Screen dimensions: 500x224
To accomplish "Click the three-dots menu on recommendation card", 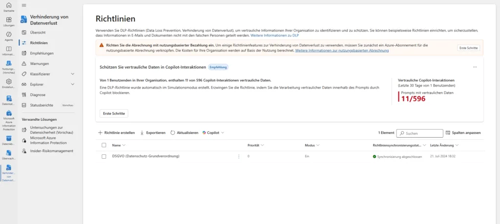I will click(x=475, y=67).
